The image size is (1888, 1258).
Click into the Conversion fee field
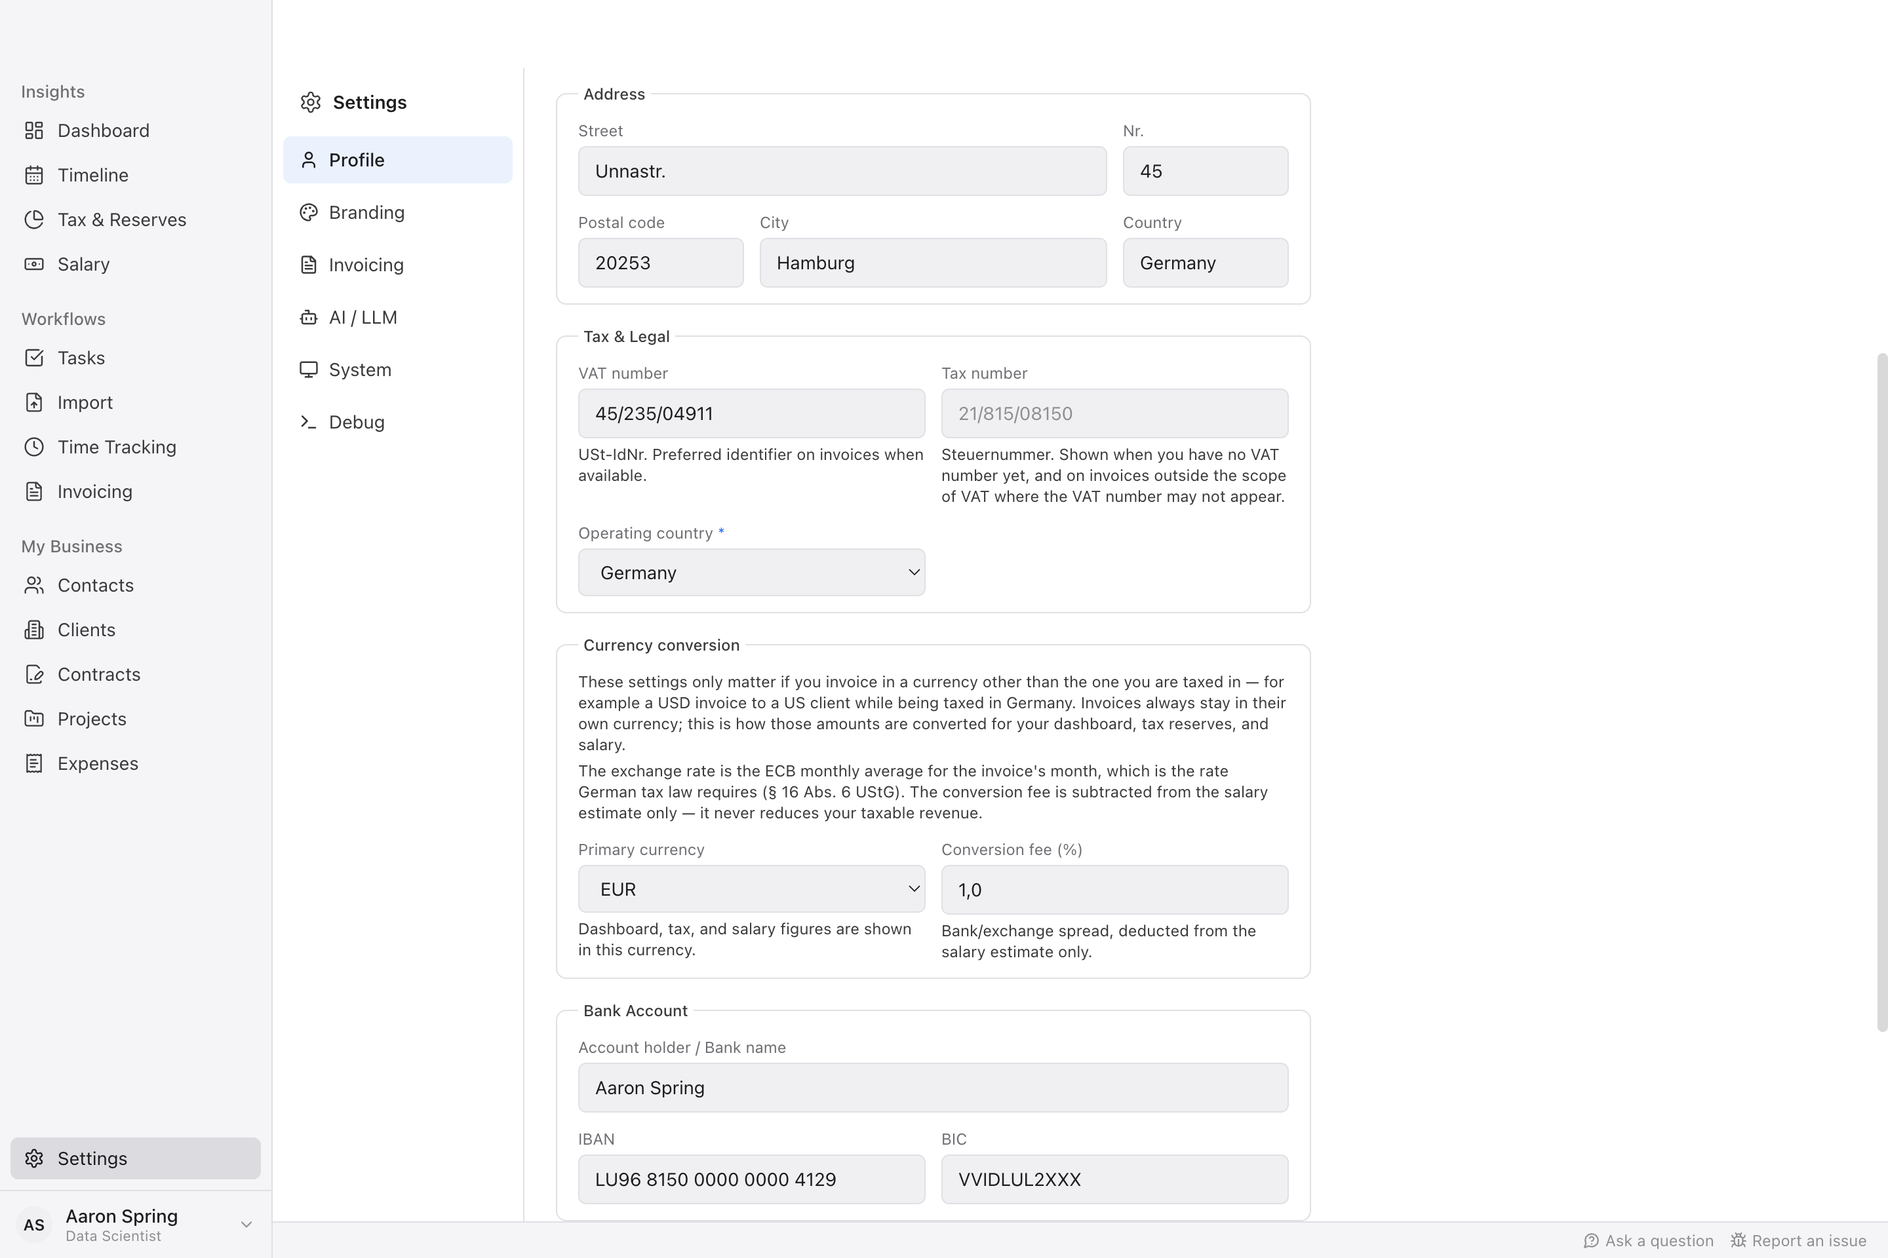pyautogui.click(x=1114, y=890)
